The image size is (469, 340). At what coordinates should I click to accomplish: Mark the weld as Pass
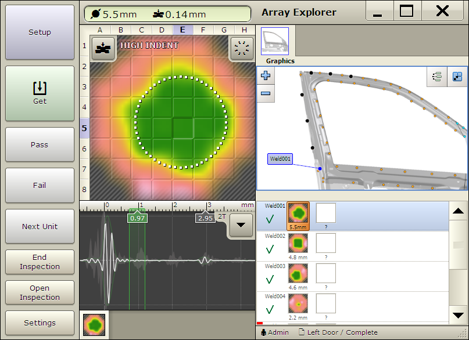click(40, 145)
